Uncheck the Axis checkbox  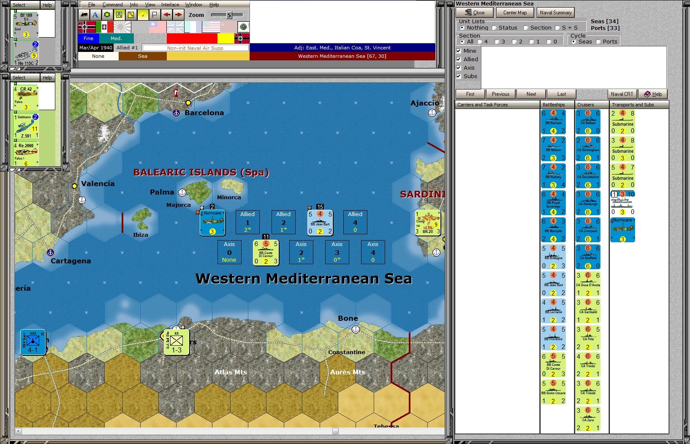coord(459,68)
